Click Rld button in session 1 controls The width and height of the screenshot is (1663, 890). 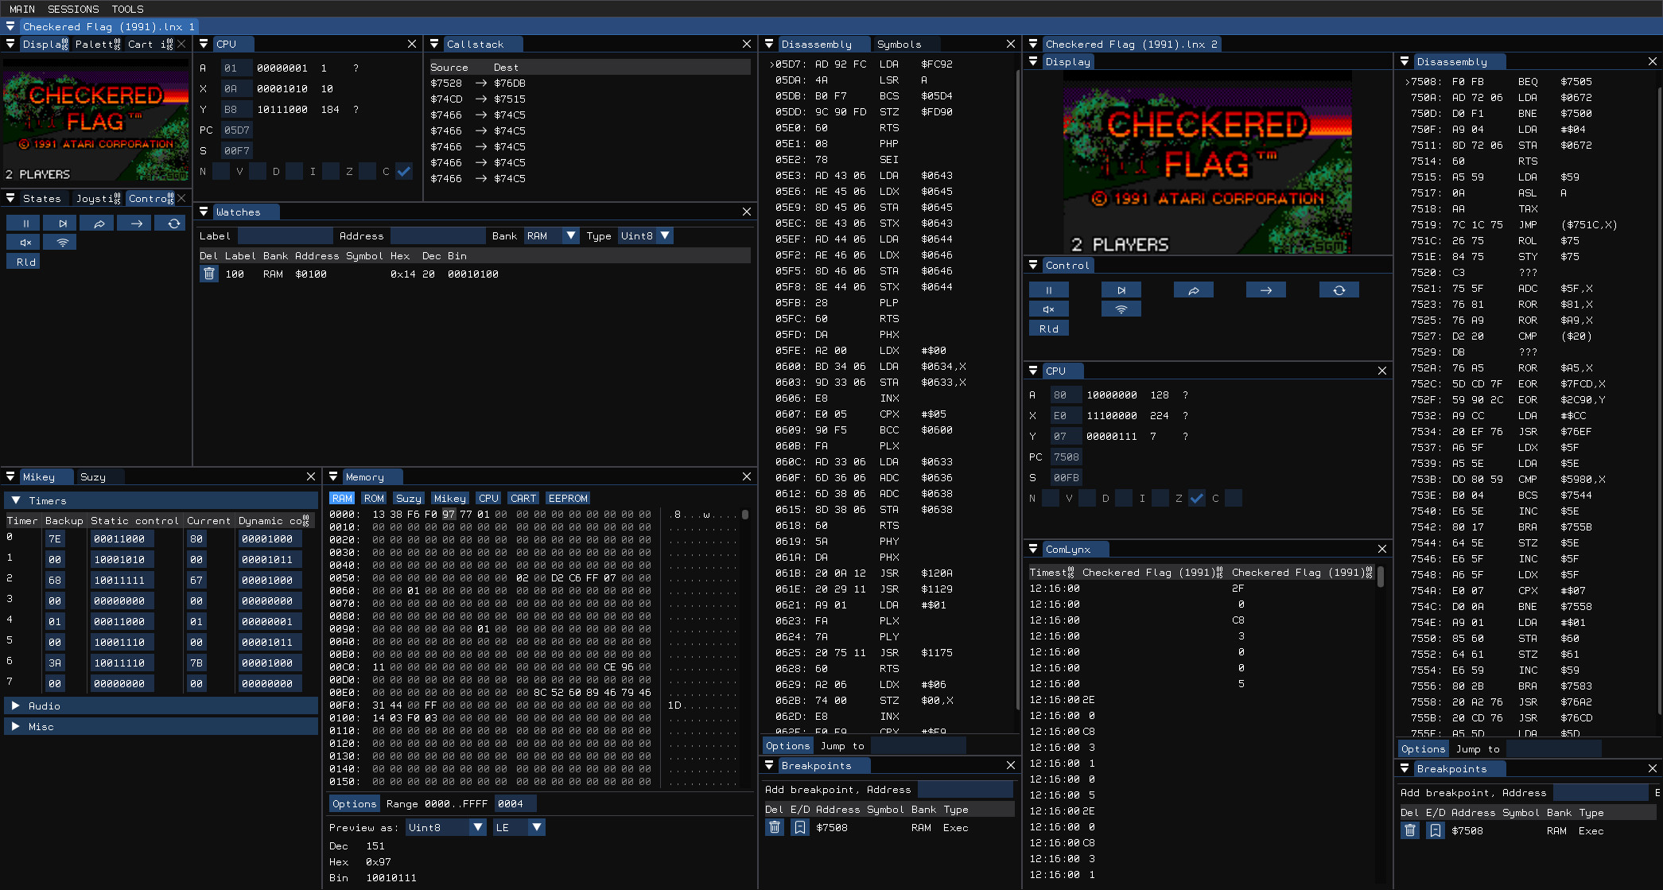pyautogui.click(x=25, y=262)
